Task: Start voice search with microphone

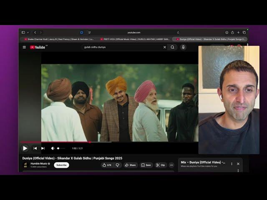Action: pyautogui.click(x=183, y=47)
